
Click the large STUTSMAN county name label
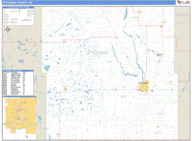pyautogui.click(x=98, y=52)
